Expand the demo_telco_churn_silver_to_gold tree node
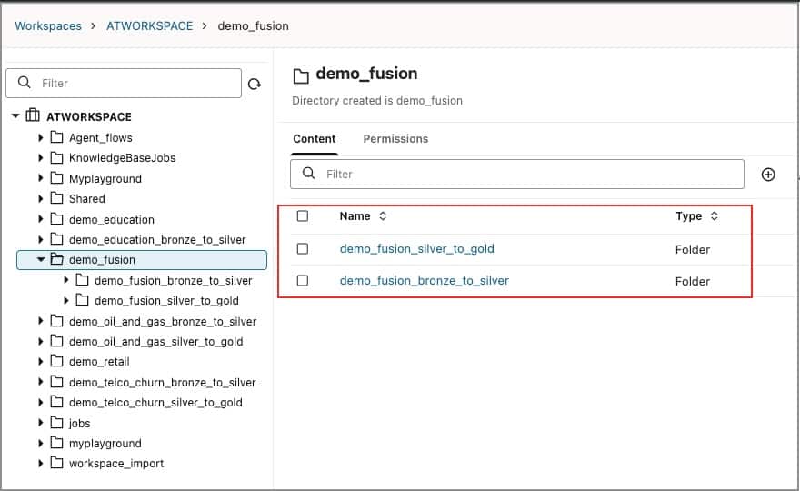 click(x=41, y=403)
